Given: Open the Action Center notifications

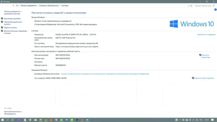Looking at the screenshot, I should [x=213, y=120].
